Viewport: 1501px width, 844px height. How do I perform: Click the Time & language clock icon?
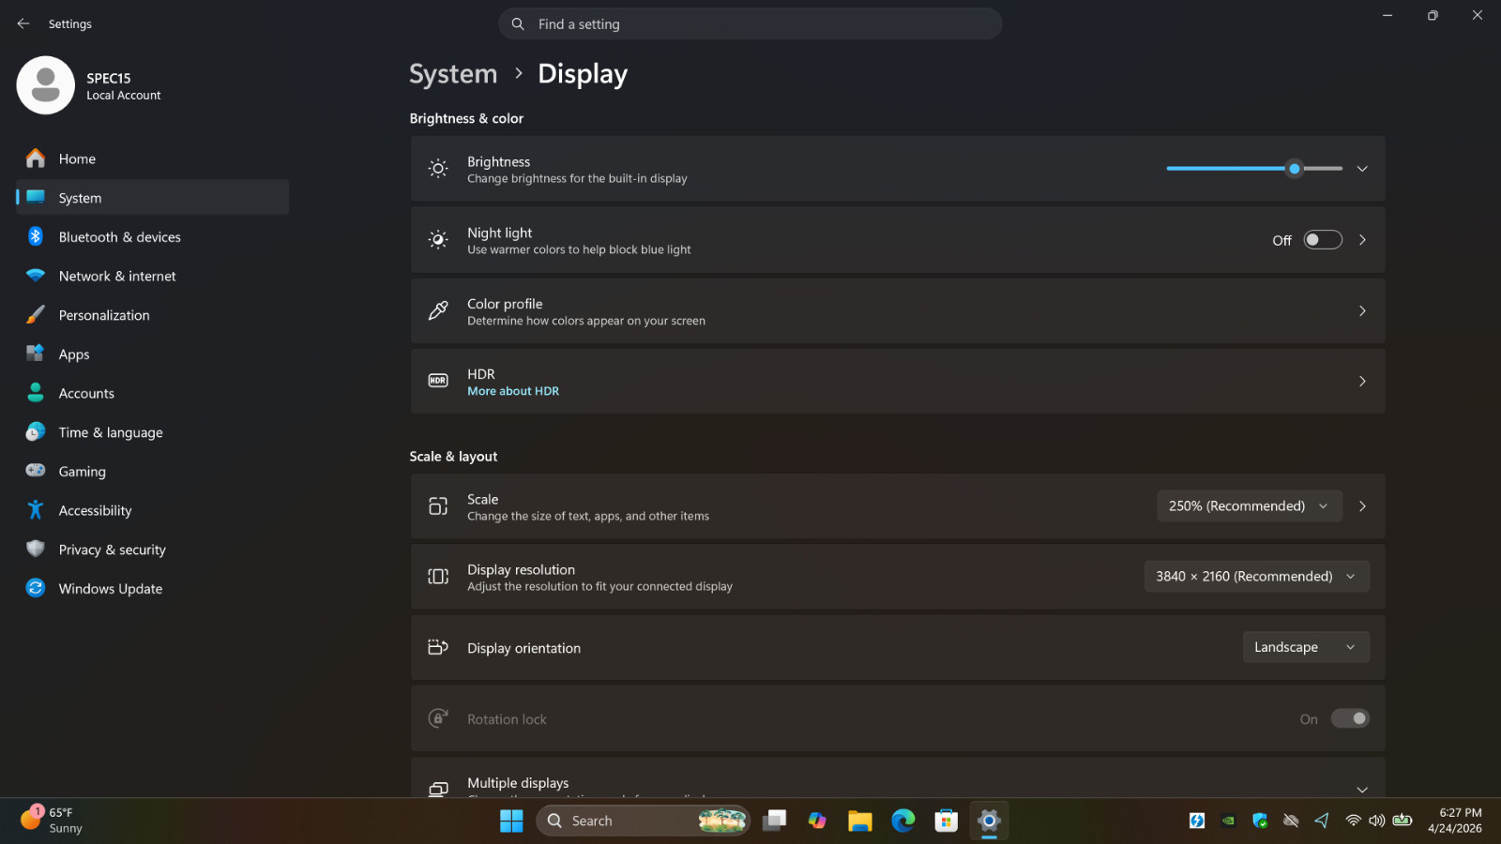[36, 432]
